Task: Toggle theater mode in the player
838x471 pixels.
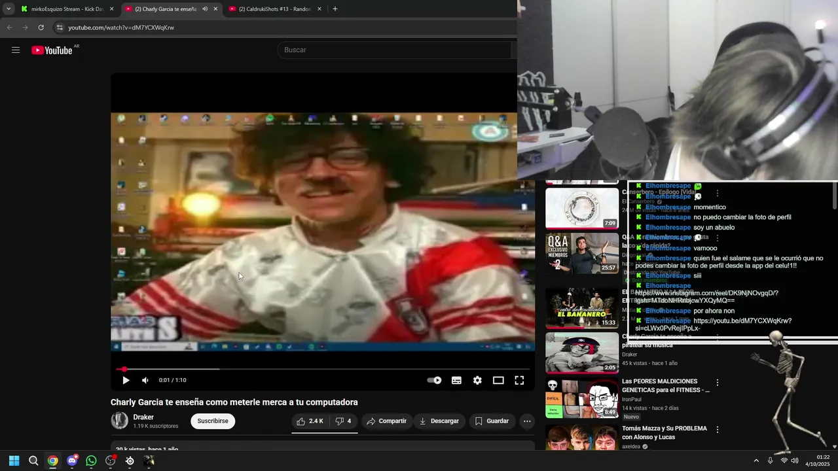Action: pos(498,380)
